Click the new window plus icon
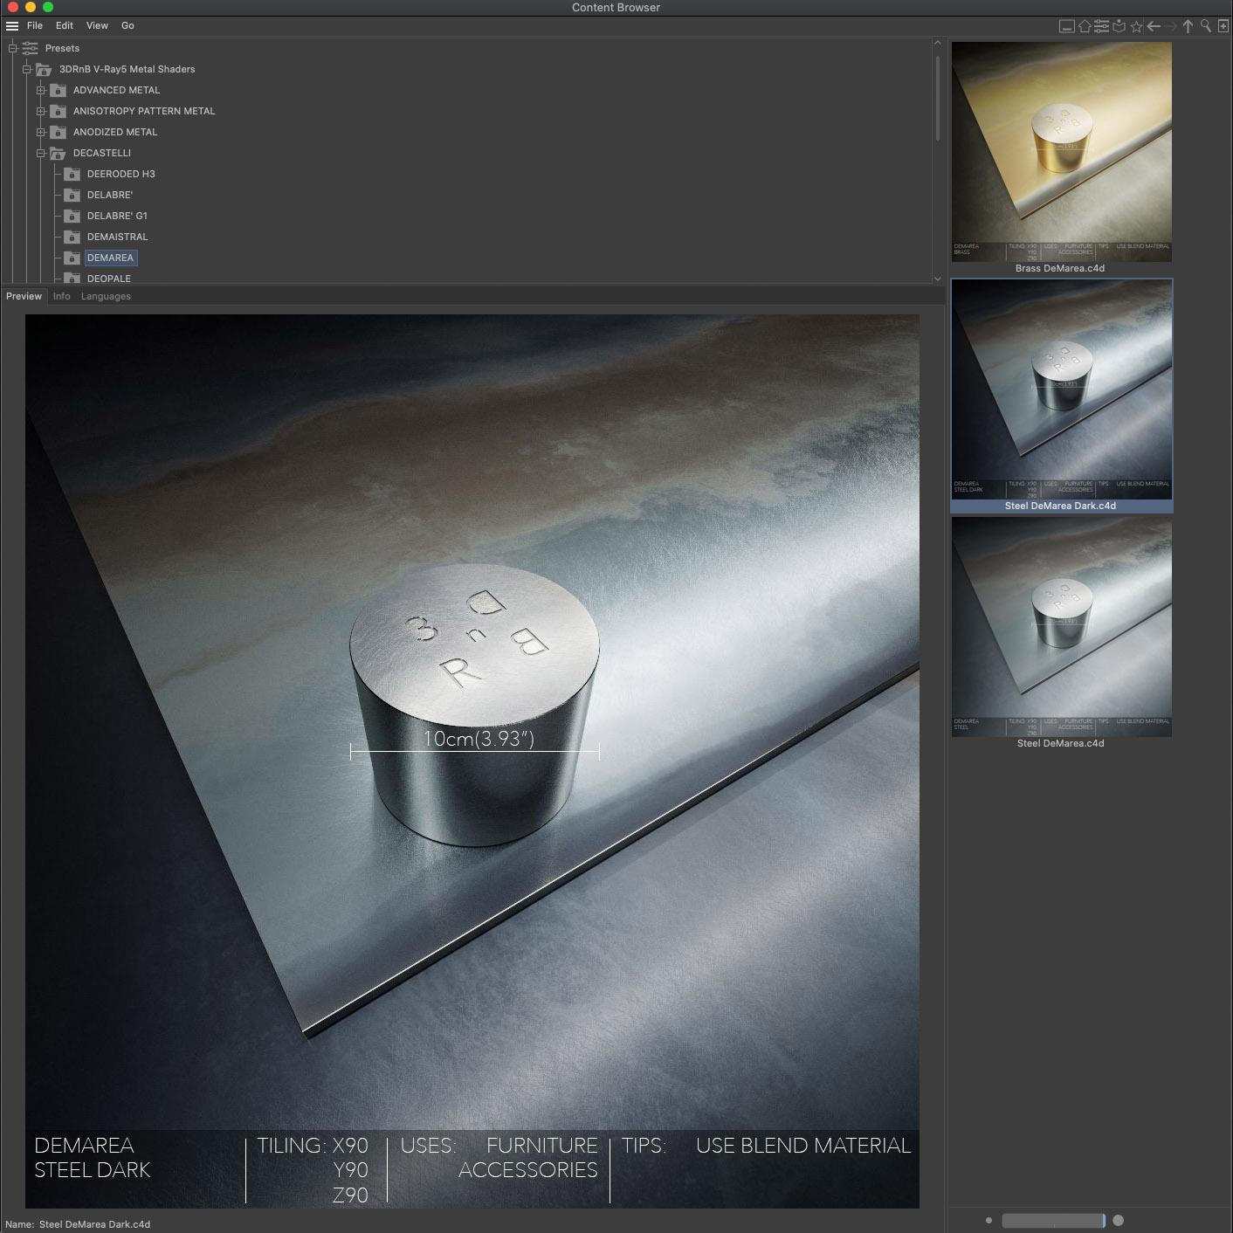The width and height of the screenshot is (1233, 1233). point(1223,26)
